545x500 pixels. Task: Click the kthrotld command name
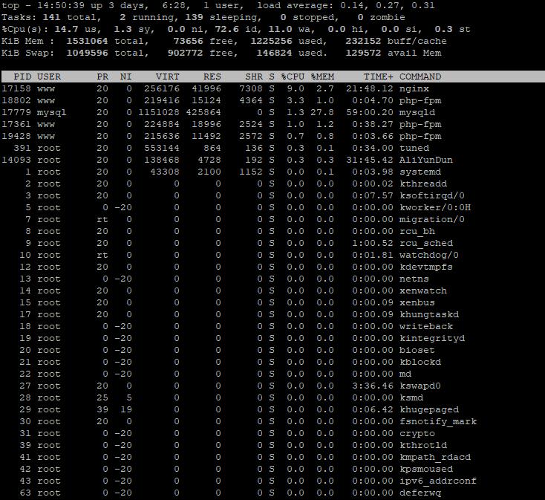[x=423, y=446]
